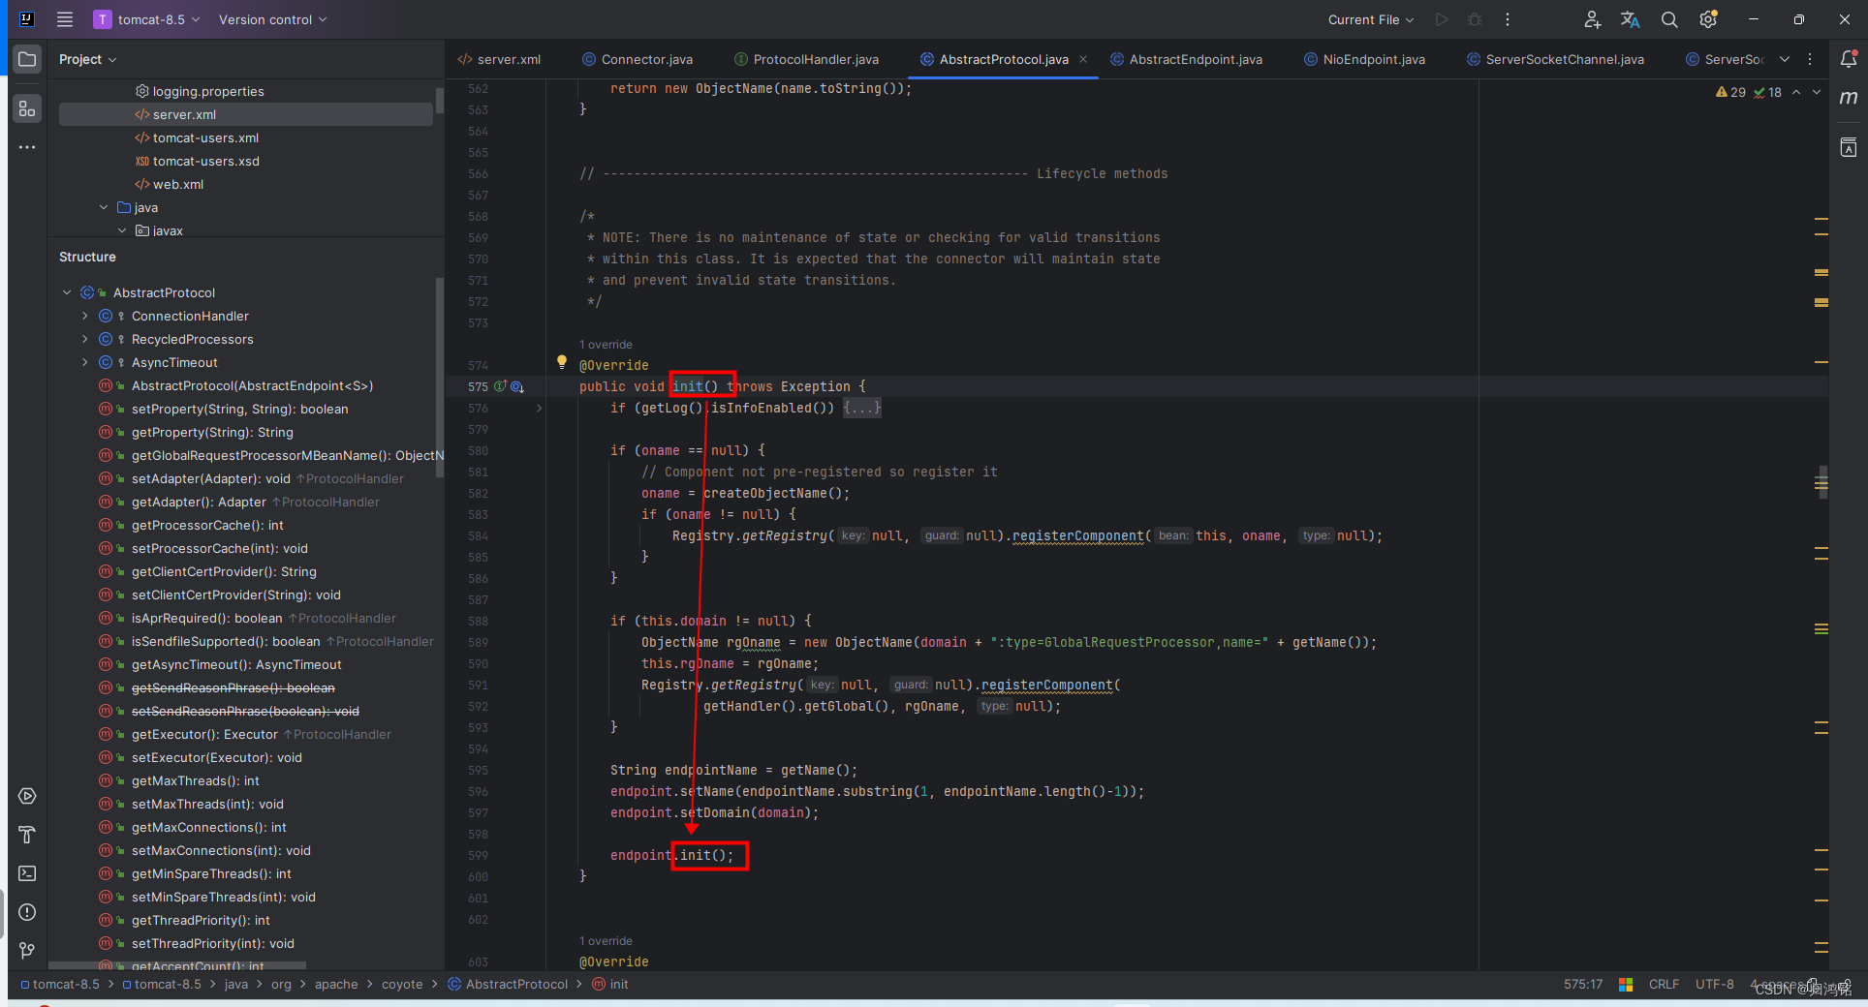Click coyote in breadcrumb path
Viewport: 1868px width, 1007px height.
point(402,984)
